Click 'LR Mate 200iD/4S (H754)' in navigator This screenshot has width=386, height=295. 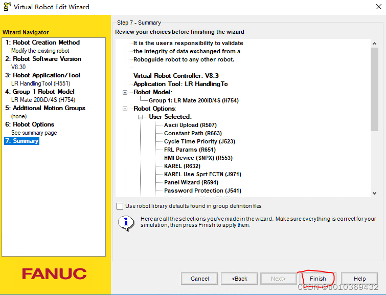[43, 100]
